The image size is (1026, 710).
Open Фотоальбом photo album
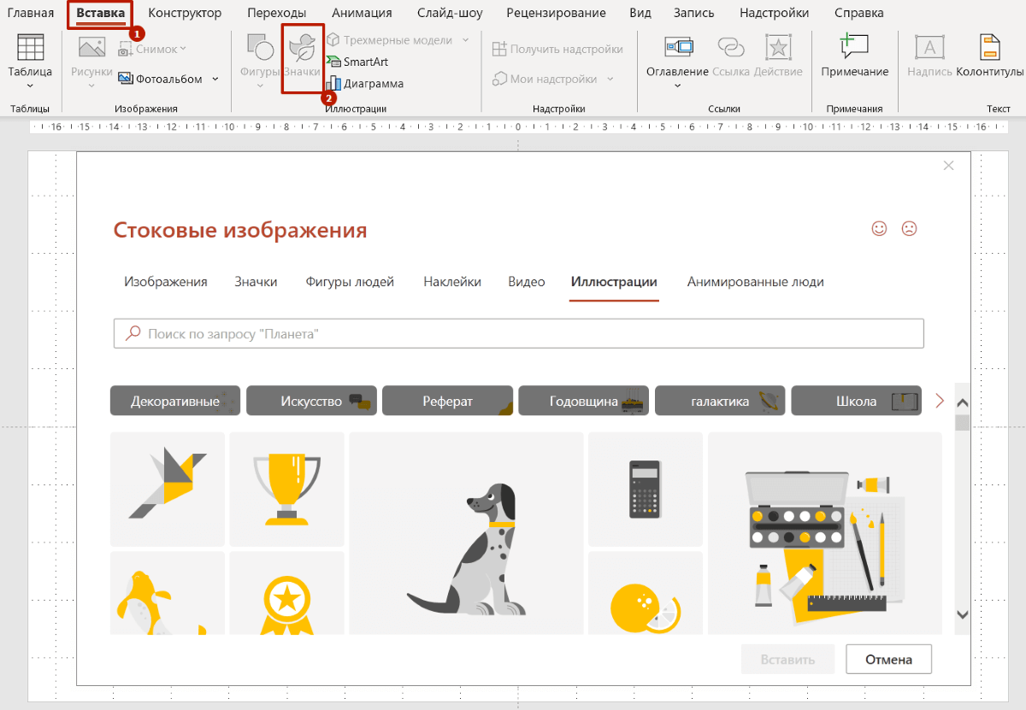point(160,79)
